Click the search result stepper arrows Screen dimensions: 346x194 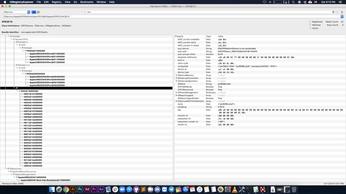click(x=337, y=12)
